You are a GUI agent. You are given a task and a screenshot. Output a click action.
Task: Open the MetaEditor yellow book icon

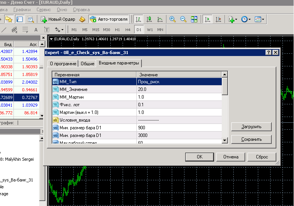point(82,19)
